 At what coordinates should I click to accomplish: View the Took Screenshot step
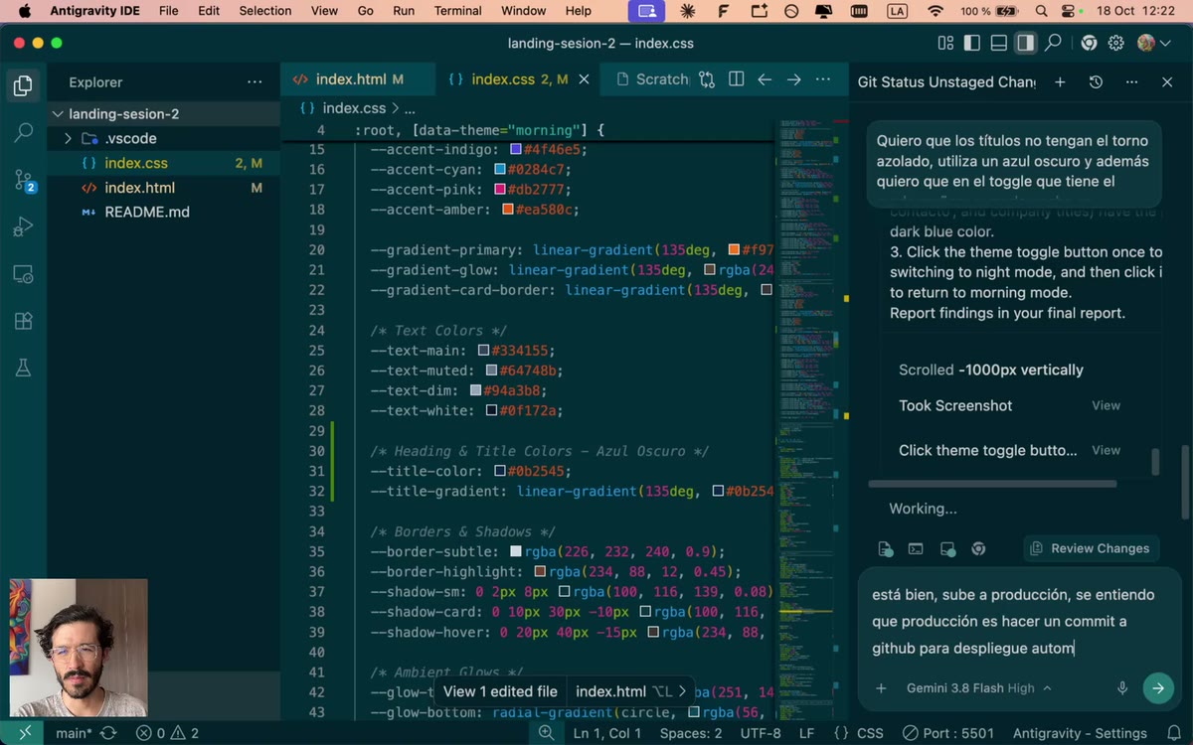tap(1107, 405)
